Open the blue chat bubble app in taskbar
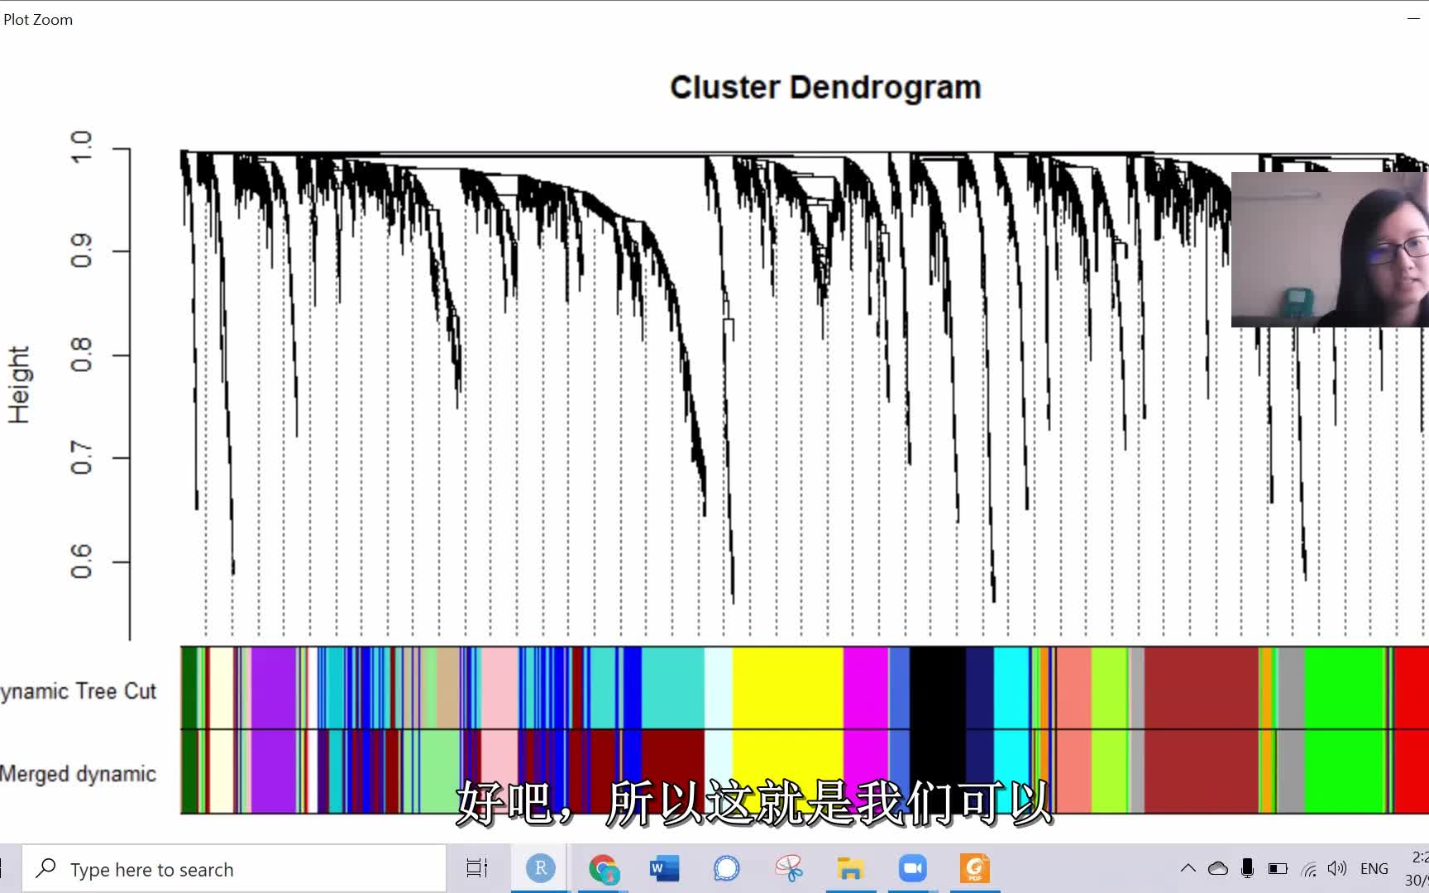Viewport: 1429px width, 893px height. 726,869
